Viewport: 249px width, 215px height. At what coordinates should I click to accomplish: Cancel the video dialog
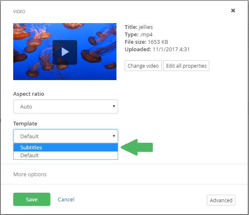[x=66, y=199]
